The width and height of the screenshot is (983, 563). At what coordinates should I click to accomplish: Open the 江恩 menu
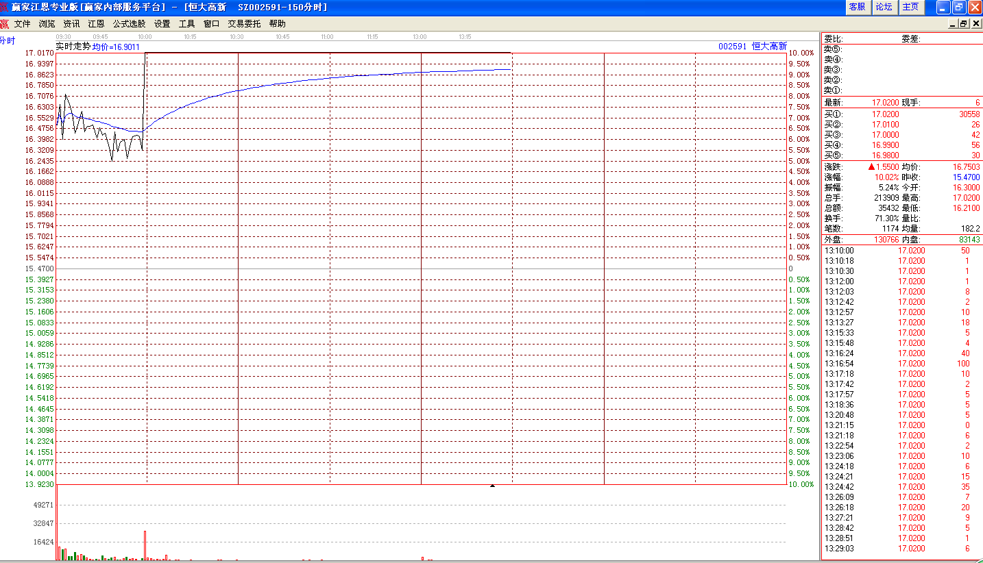coord(97,23)
